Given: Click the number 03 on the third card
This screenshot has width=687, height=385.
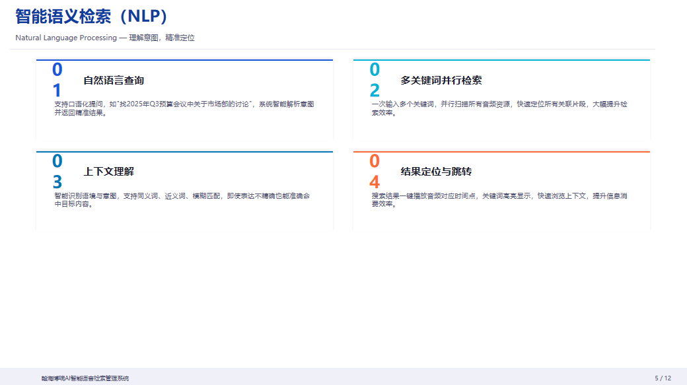Looking at the screenshot, I should tap(57, 171).
